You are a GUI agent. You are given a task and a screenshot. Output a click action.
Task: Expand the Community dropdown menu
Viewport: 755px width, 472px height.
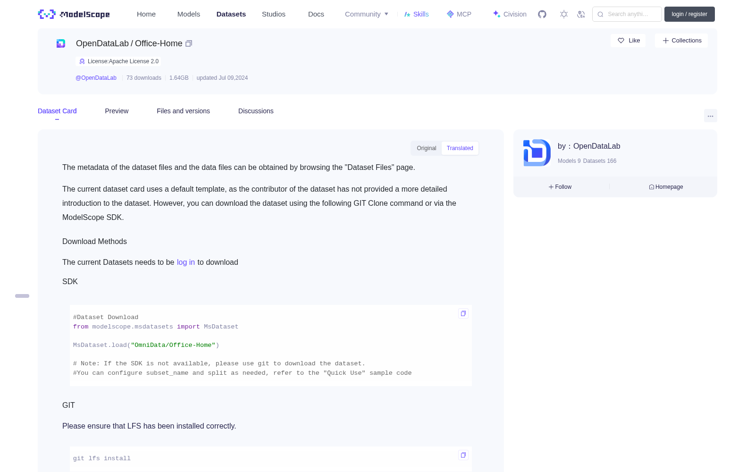[367, 14]
